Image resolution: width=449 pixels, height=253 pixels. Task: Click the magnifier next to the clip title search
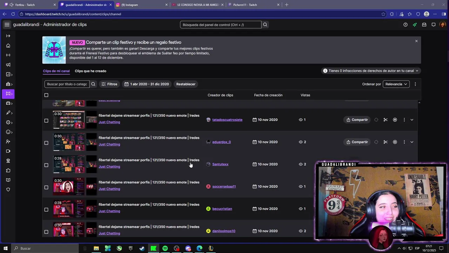[93, 84]
